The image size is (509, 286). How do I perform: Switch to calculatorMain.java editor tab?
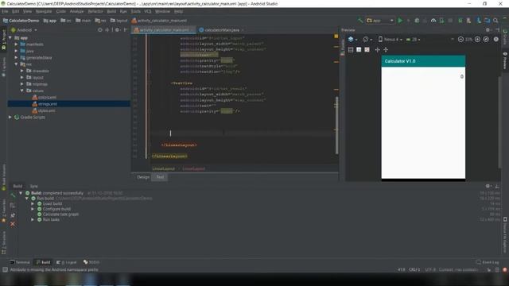pos(222,30)
